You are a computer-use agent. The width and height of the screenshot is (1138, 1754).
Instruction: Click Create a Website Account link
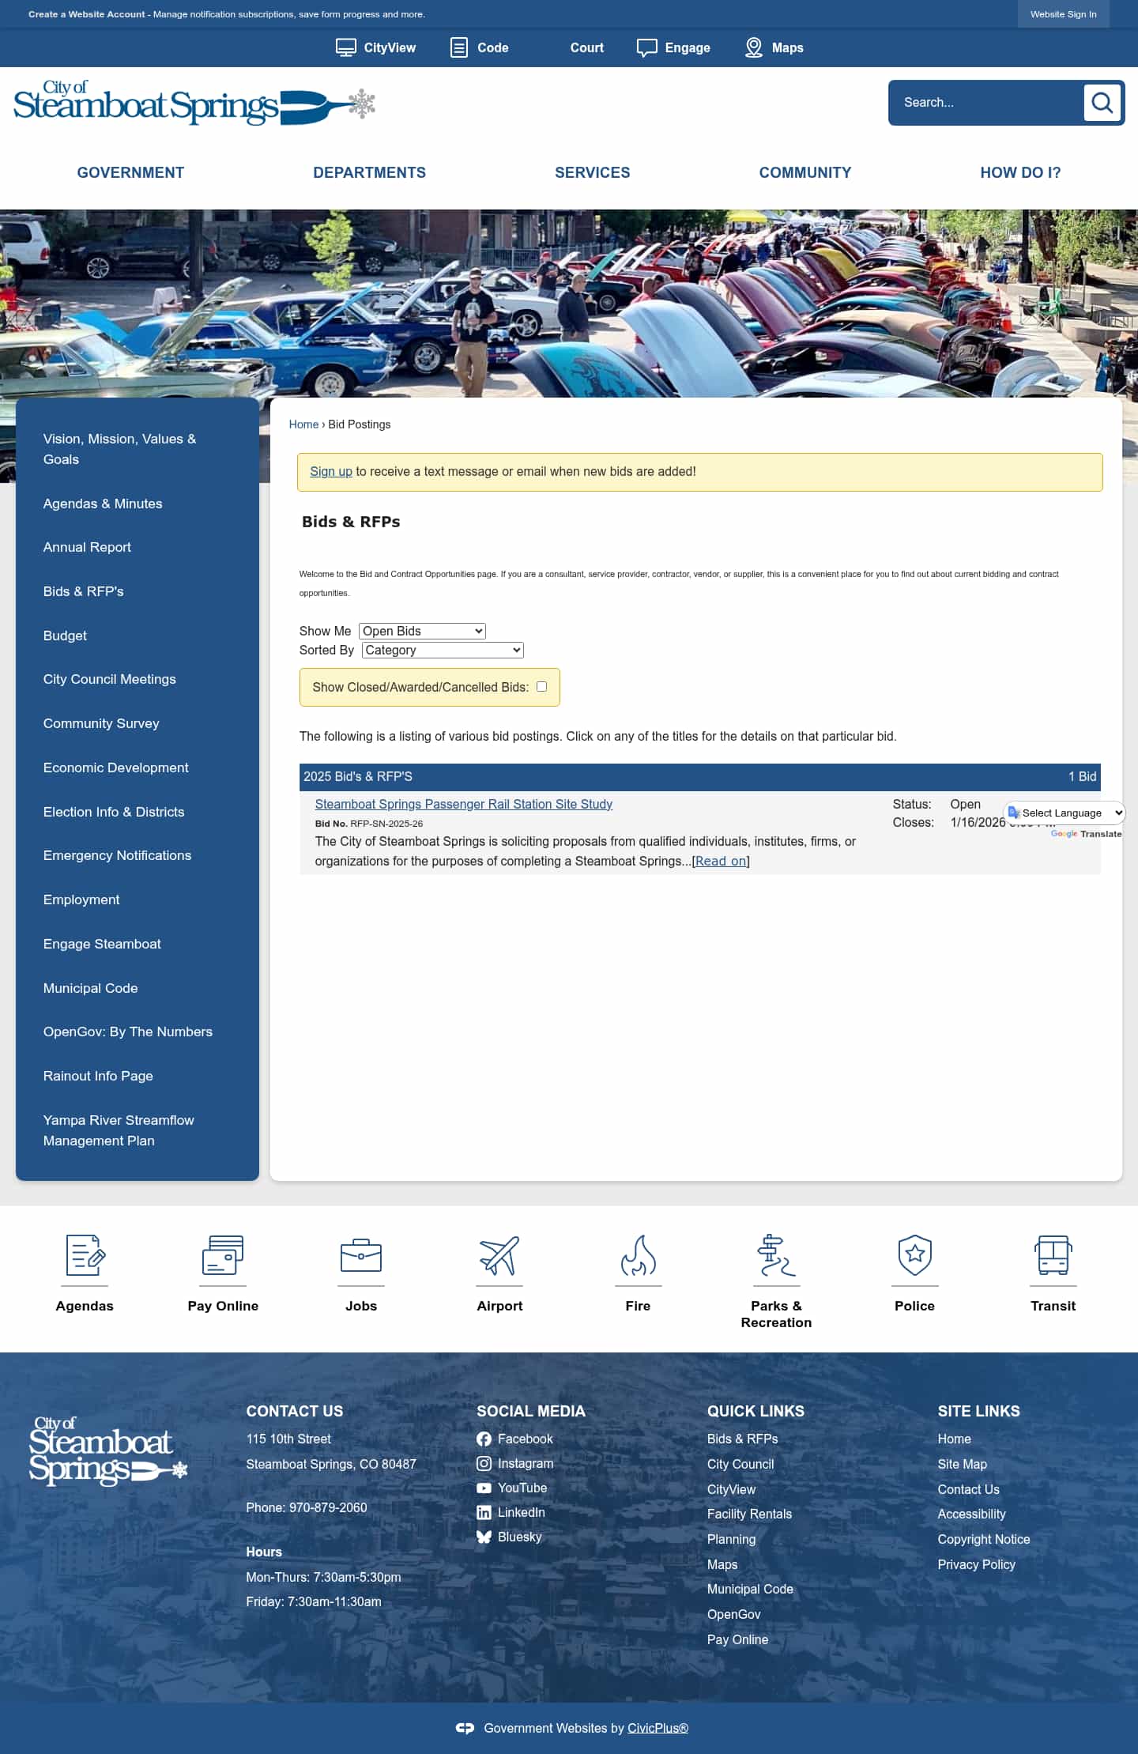87,14
